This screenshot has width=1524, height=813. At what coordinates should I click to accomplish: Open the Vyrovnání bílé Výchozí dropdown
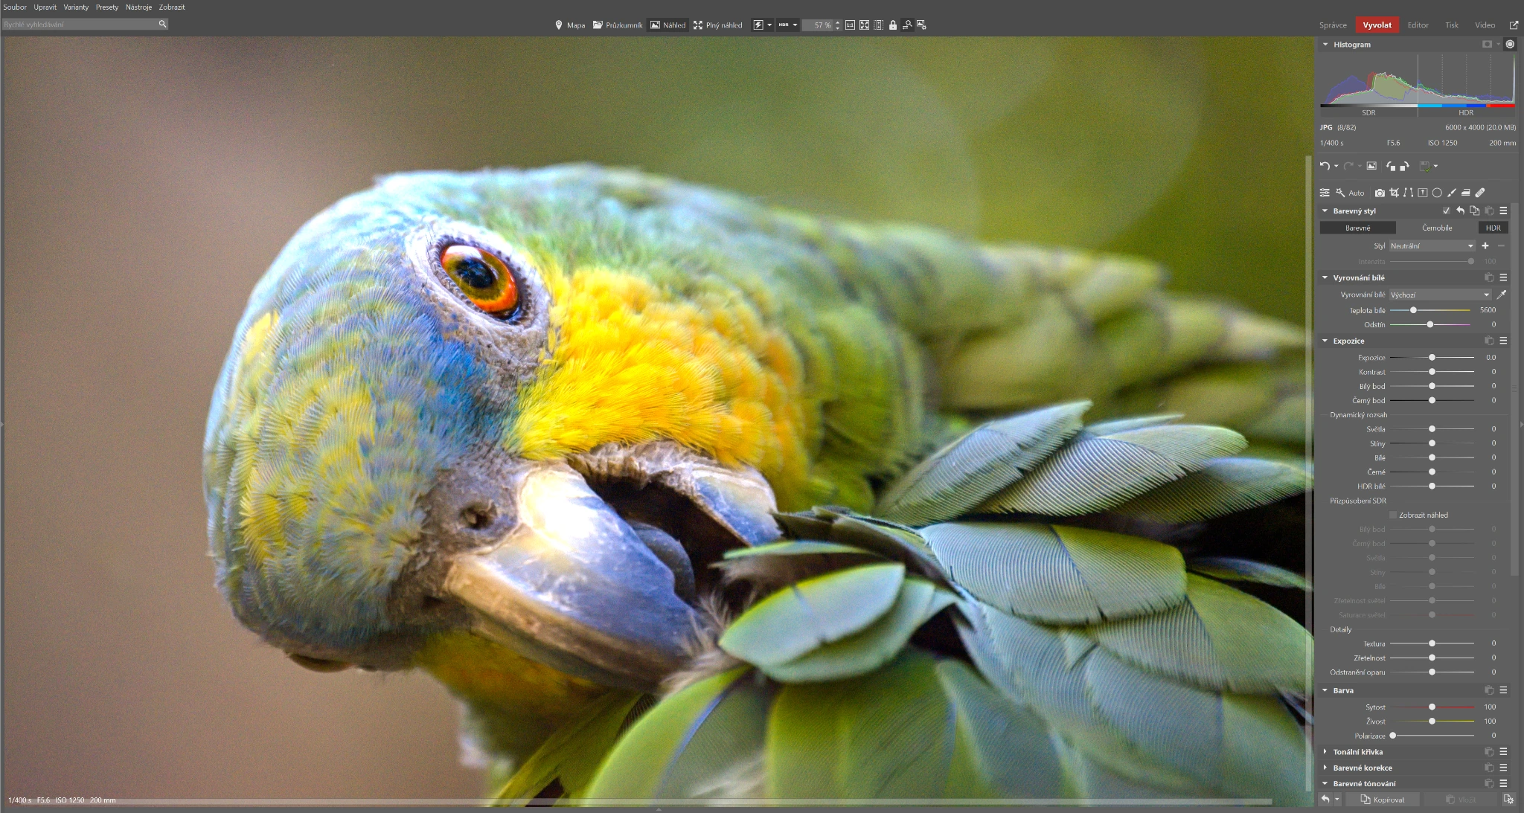1440,295
